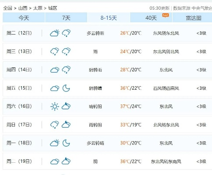Click the sunny icon for 周六 16日
The width and height of the screenshot is (212, 175).
coord(55,106)
